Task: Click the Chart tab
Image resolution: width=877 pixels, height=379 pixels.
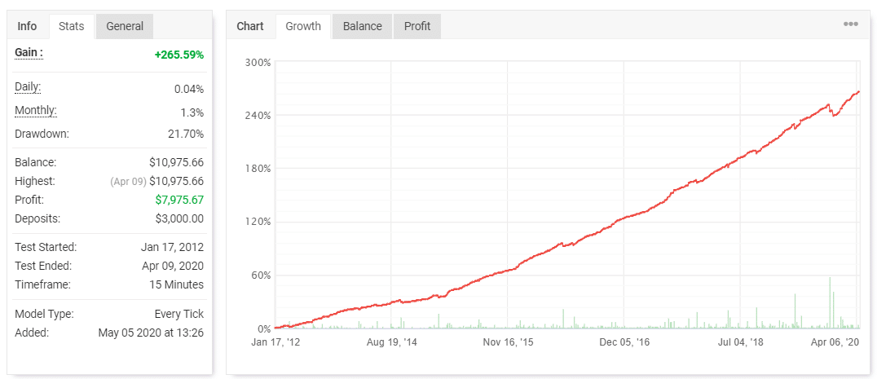Action: tap(250, 26)
